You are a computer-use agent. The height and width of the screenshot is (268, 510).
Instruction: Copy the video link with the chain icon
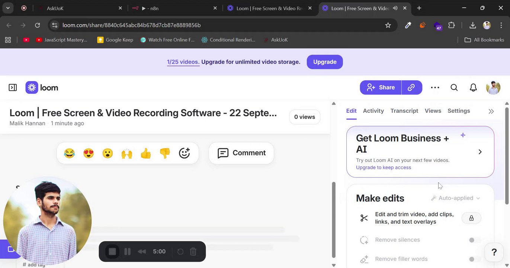click(411, 87)
